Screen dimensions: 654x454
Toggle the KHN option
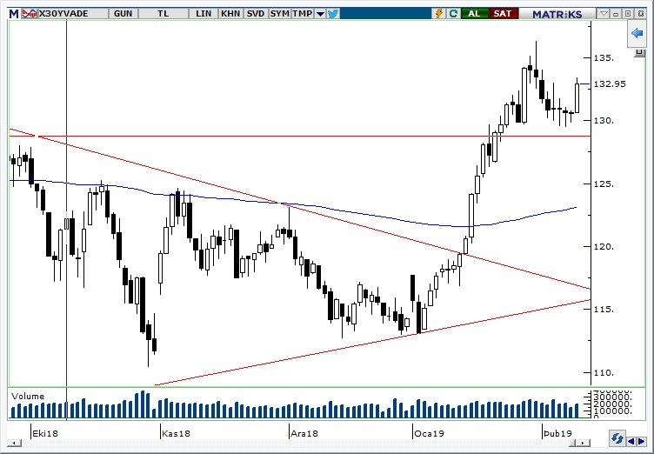point(230,14)
